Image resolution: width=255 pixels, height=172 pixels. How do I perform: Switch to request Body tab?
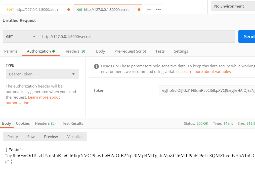coord(101,51)
